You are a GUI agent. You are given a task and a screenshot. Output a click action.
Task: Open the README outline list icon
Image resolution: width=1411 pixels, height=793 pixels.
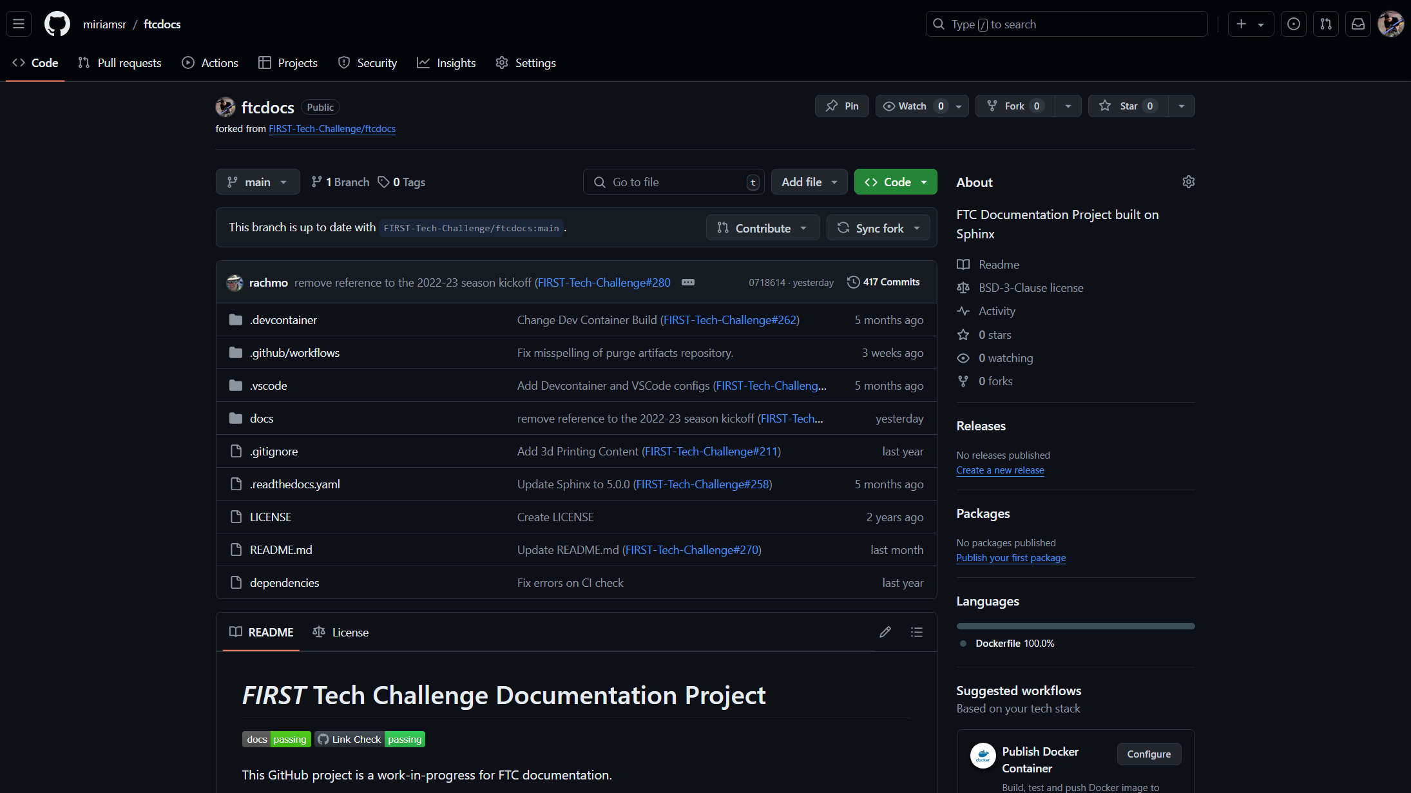tap(916, 632)
